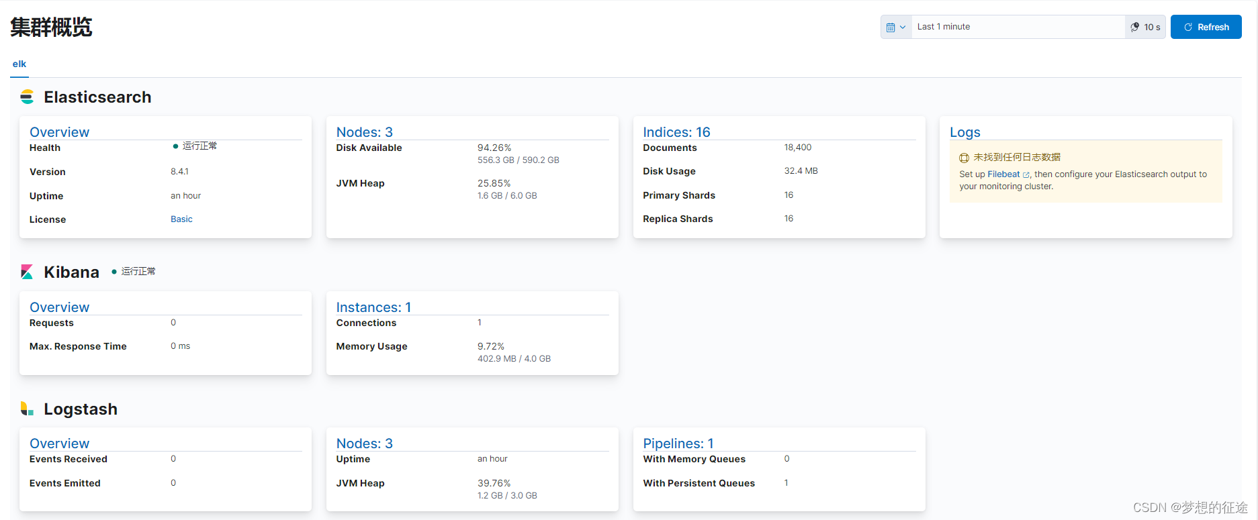1258x520 pixels.
Task: Click the warning icon in Logs callout
Action: (964, 158)
